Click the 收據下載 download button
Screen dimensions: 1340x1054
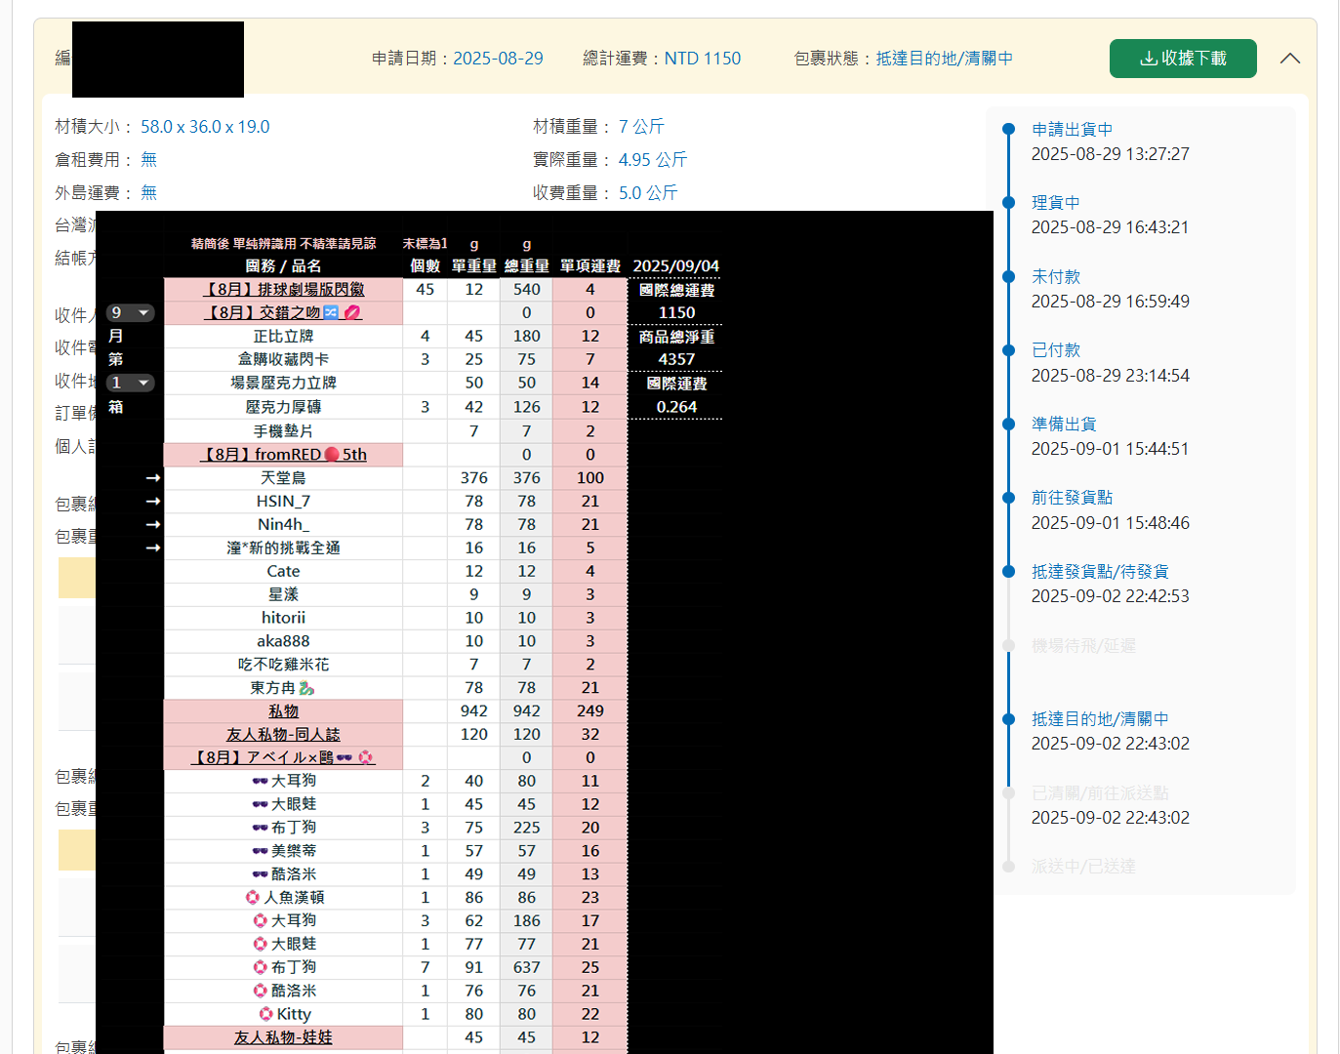tap(1182, 59)
